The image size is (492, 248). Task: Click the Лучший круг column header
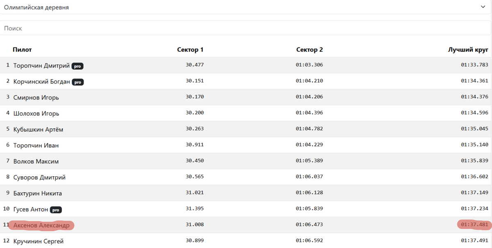468,50
